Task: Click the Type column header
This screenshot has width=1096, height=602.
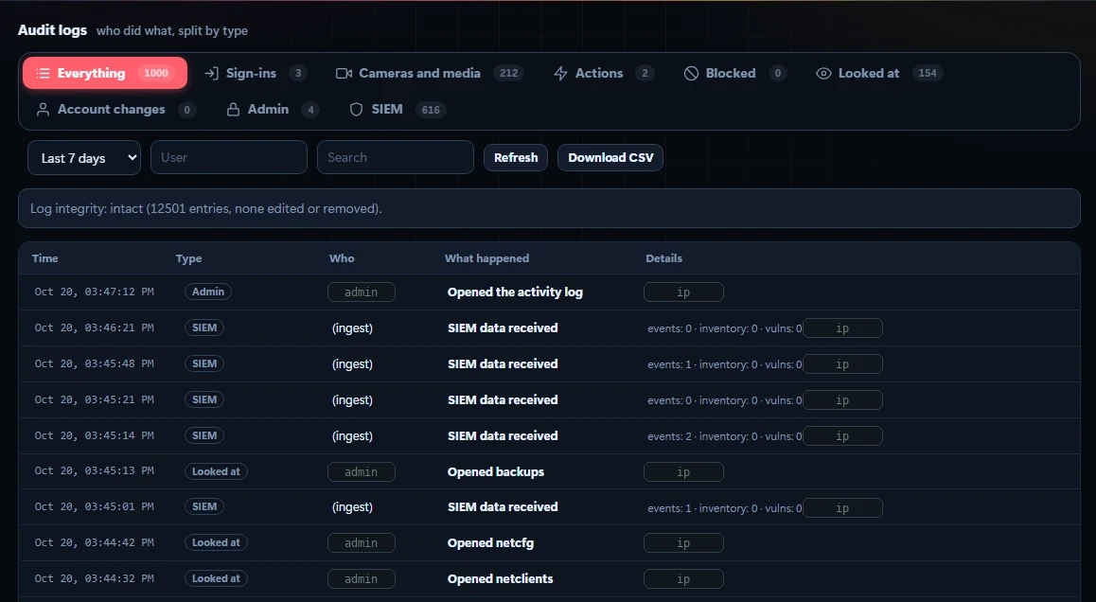Action: pos(188,258)
